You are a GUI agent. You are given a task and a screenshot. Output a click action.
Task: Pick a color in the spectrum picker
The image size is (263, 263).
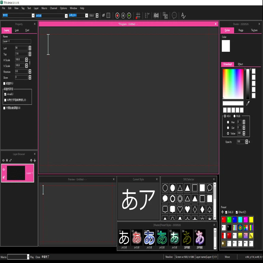coord(233,84)
